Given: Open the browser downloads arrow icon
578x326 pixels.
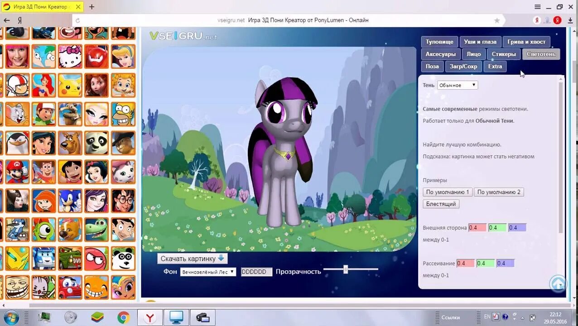Looking at the screenshot, I should [x=570, y=20].
